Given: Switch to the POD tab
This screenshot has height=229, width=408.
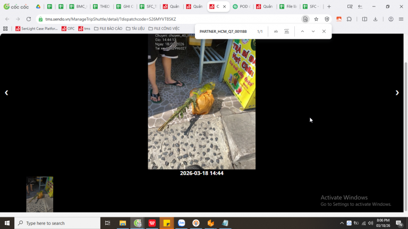Looking at the screenshot, I should click(241, 6).
